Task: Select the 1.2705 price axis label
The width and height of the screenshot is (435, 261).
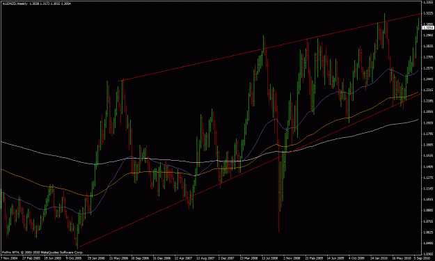Action: click(428, 57)
